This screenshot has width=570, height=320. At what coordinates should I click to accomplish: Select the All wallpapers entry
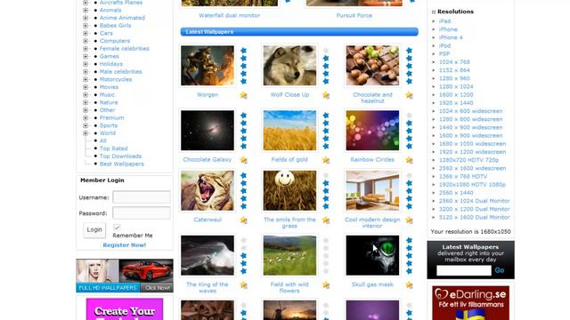pos(103,140)
